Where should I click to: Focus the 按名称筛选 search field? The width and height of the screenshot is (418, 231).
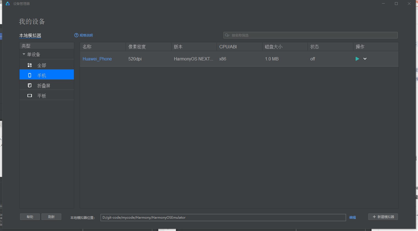pos(311,35)
